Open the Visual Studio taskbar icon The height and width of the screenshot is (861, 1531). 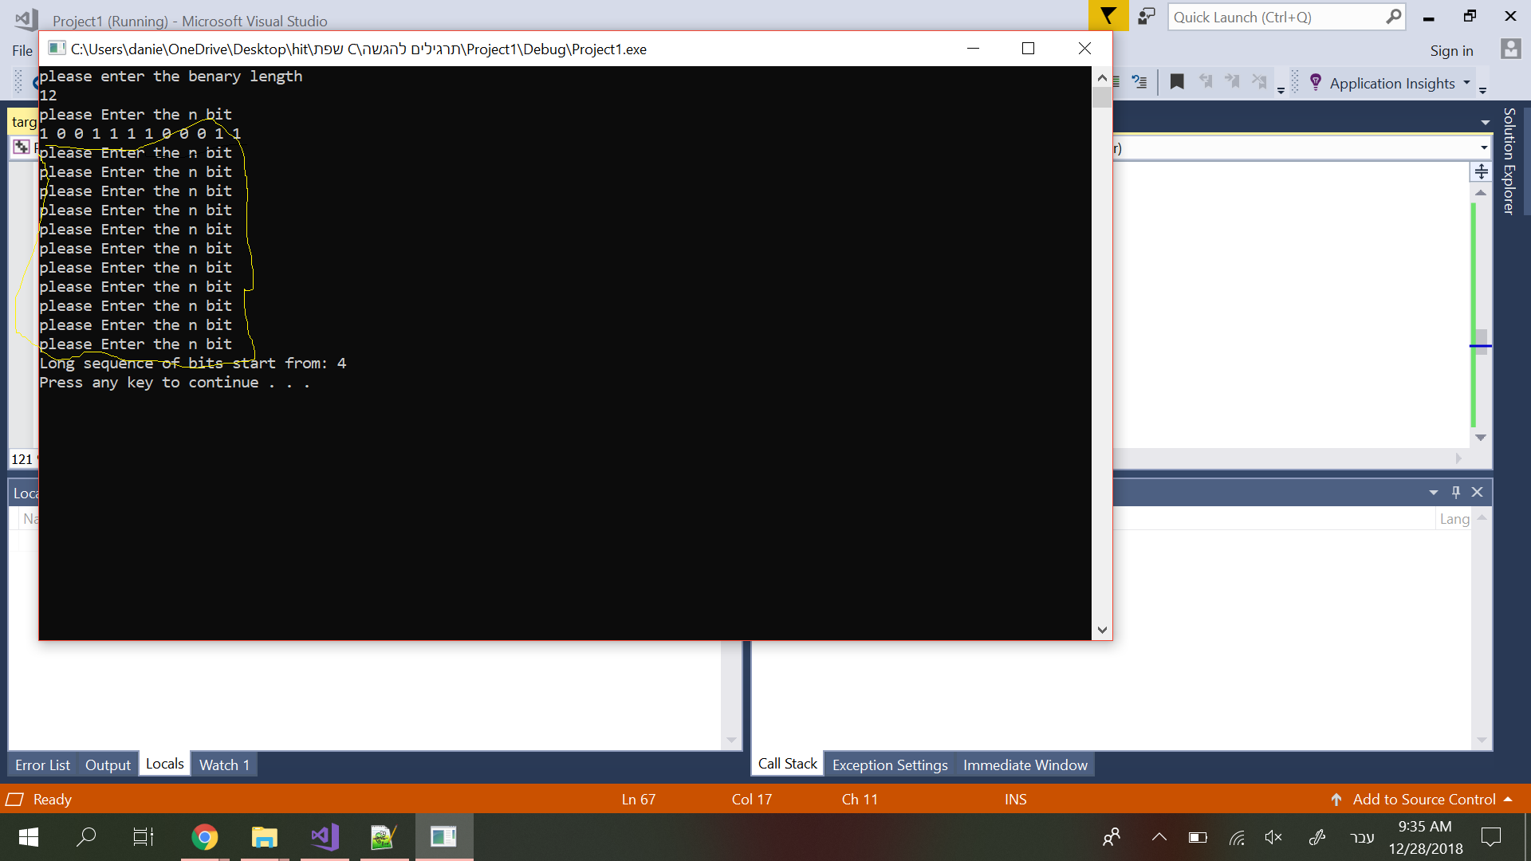[325, 836]
